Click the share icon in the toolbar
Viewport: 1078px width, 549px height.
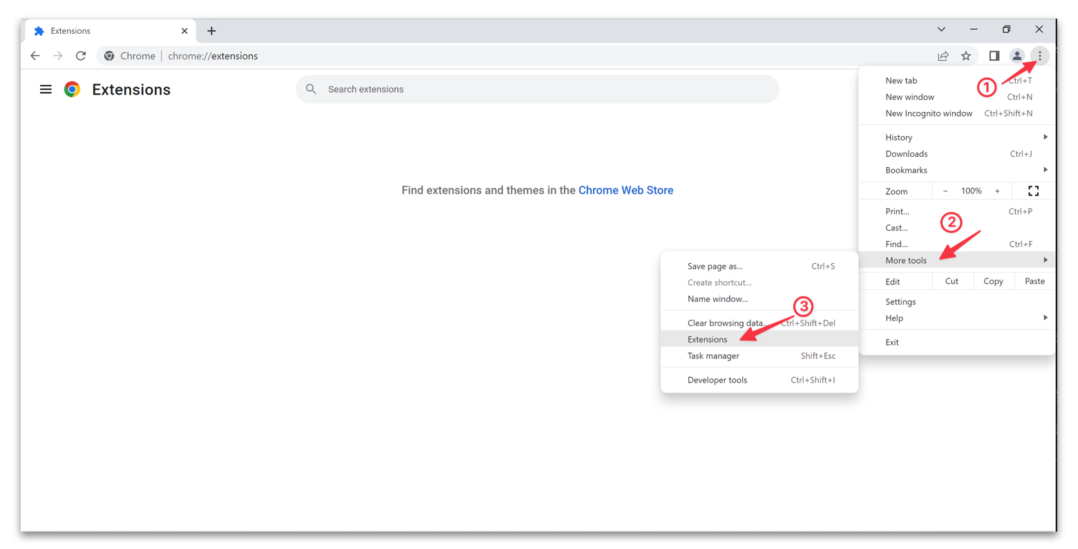coord(943,56)
